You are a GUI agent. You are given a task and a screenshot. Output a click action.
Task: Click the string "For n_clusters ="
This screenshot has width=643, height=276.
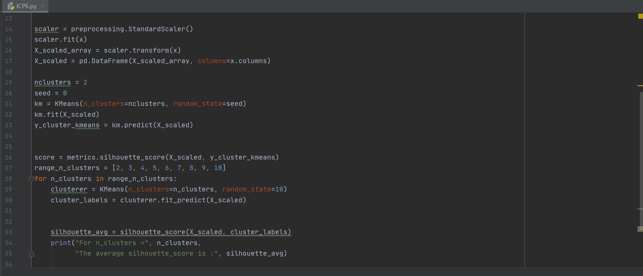pos(112,243)
